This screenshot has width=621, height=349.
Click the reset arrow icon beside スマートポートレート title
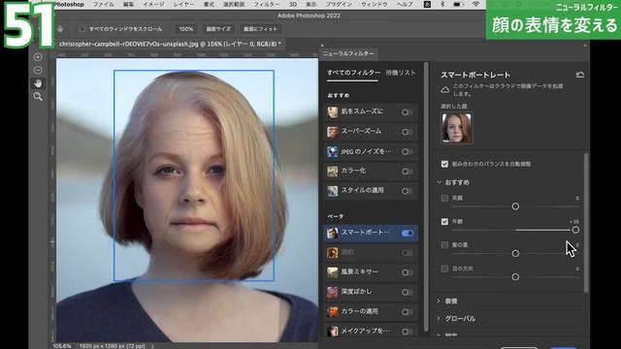[580, 75]
